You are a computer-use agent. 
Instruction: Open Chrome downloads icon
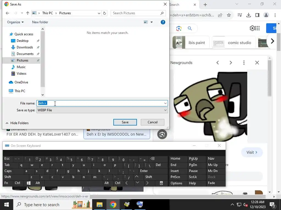(x=249, y=15)
